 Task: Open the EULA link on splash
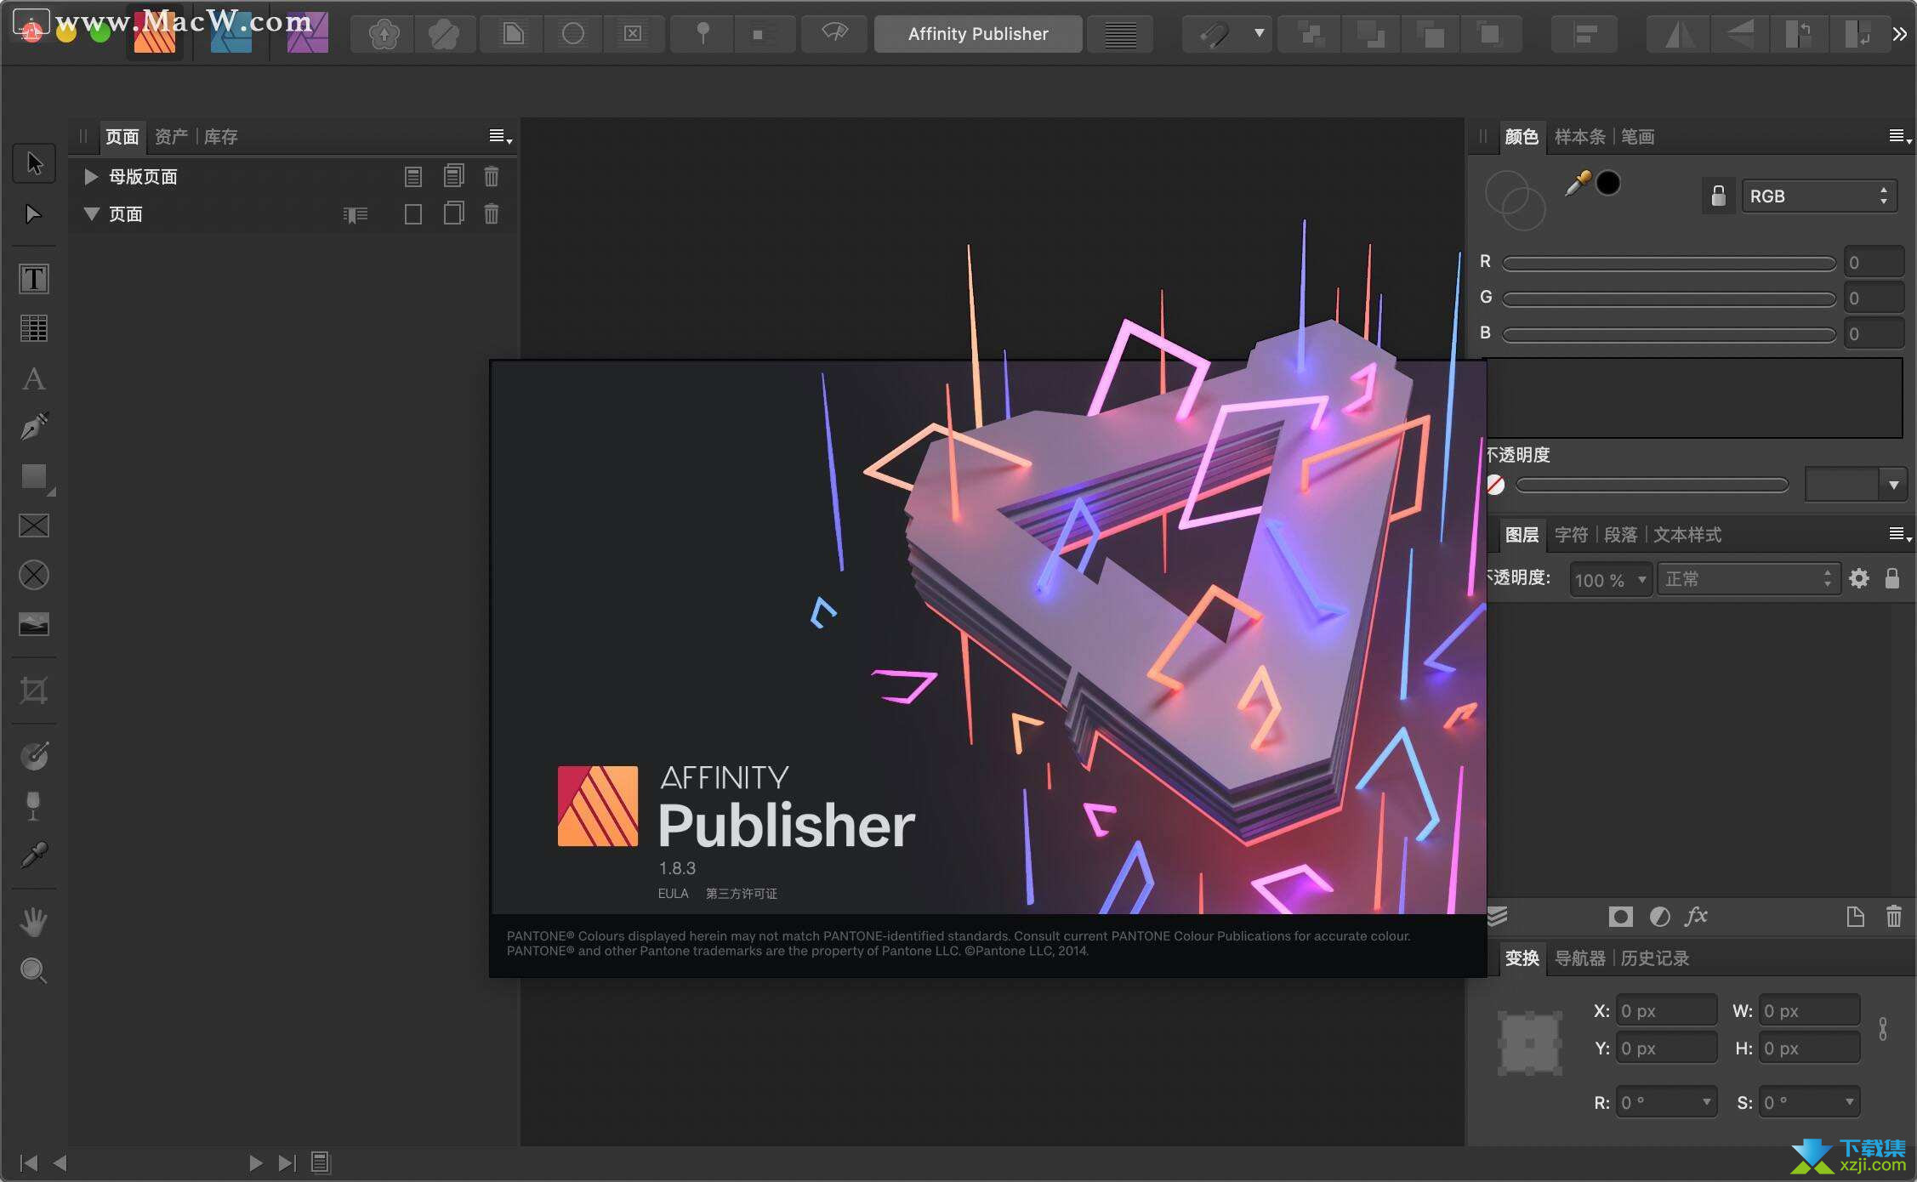click(x=673, y=893)
